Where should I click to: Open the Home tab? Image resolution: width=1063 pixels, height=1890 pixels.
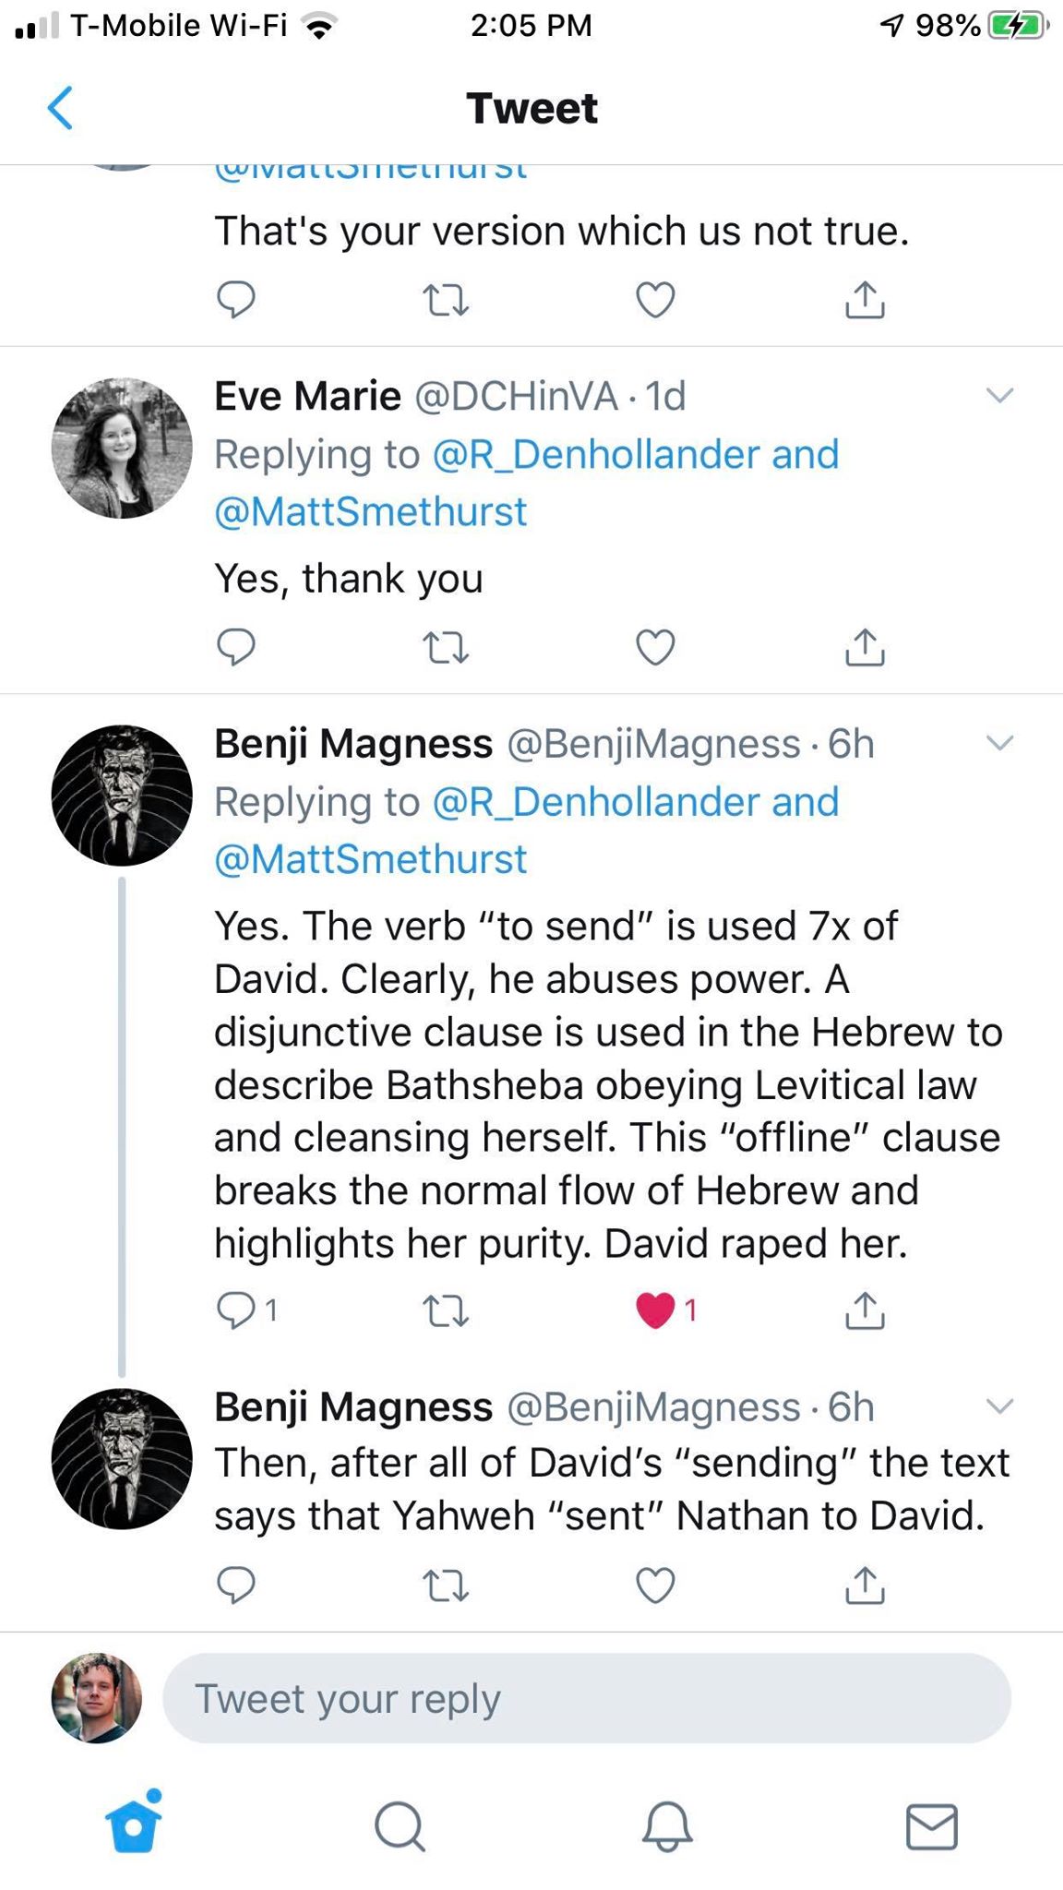134,1825
